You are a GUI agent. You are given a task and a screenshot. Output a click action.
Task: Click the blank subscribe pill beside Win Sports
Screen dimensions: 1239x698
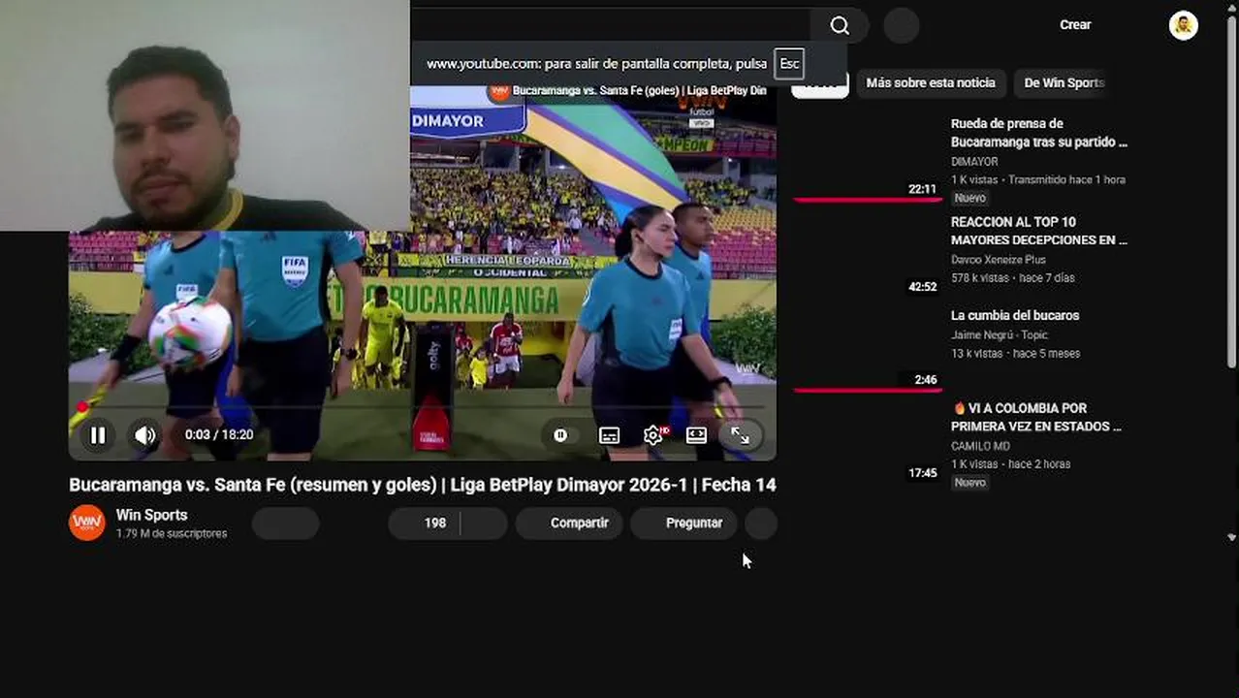tap(285, 523)
